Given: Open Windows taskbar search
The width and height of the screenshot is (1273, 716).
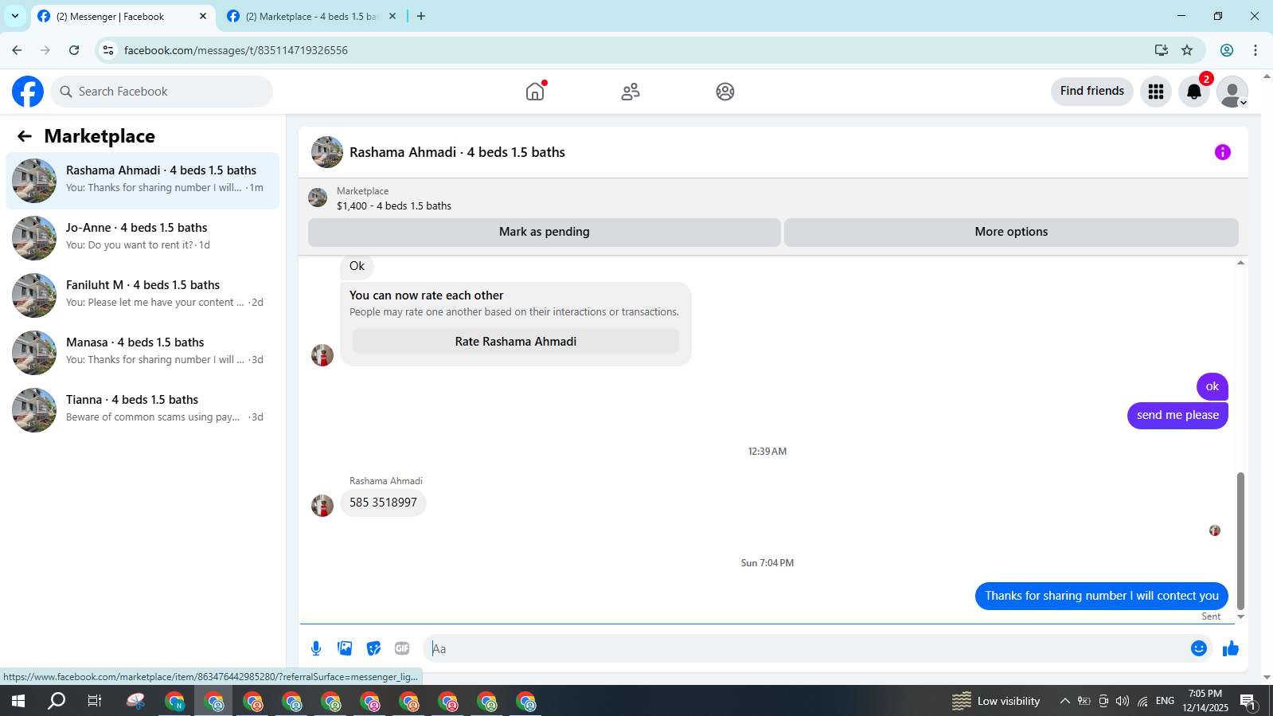Looking at the screenshot, I should [x=57, y=701].
